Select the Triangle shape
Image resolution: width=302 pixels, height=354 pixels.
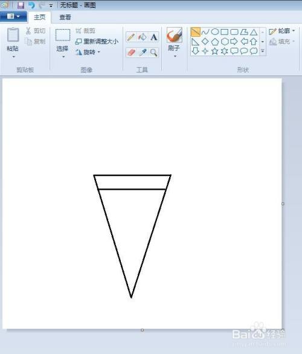point(254,32)
